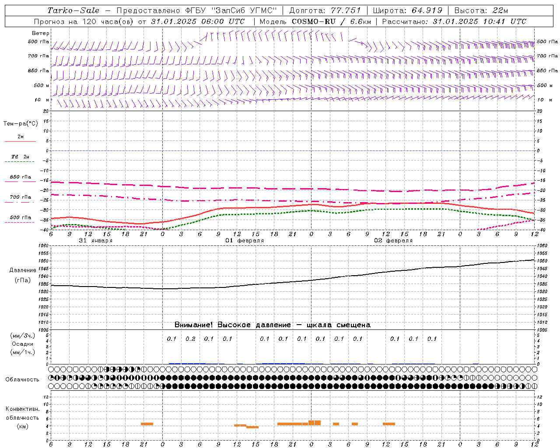This screenshot has height=448, width=560.
Task: Click the "(гПа)" pressure unit label
Action: [23, 280]
